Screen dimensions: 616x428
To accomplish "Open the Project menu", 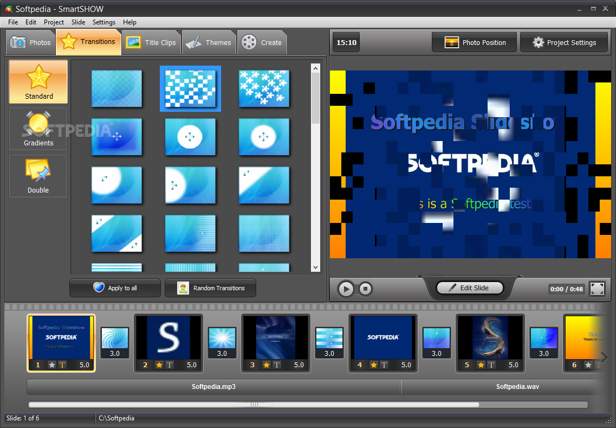I will 54,22.
